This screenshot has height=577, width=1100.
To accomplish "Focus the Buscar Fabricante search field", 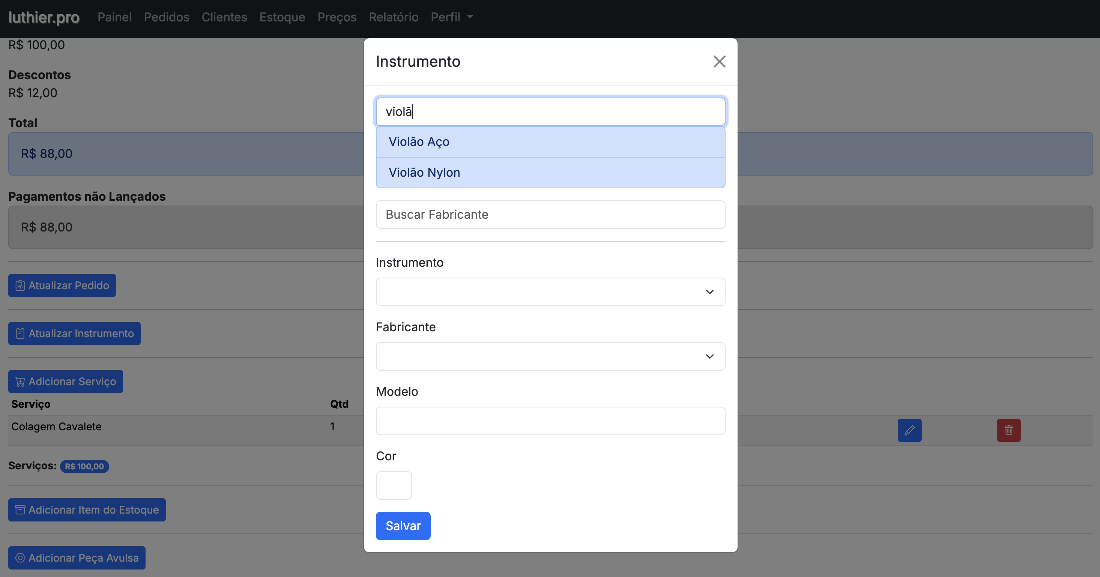I will tap(550, 214).
